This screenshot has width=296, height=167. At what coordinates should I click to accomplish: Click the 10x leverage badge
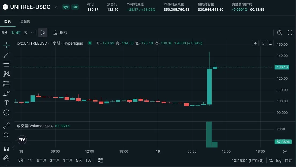75,7
